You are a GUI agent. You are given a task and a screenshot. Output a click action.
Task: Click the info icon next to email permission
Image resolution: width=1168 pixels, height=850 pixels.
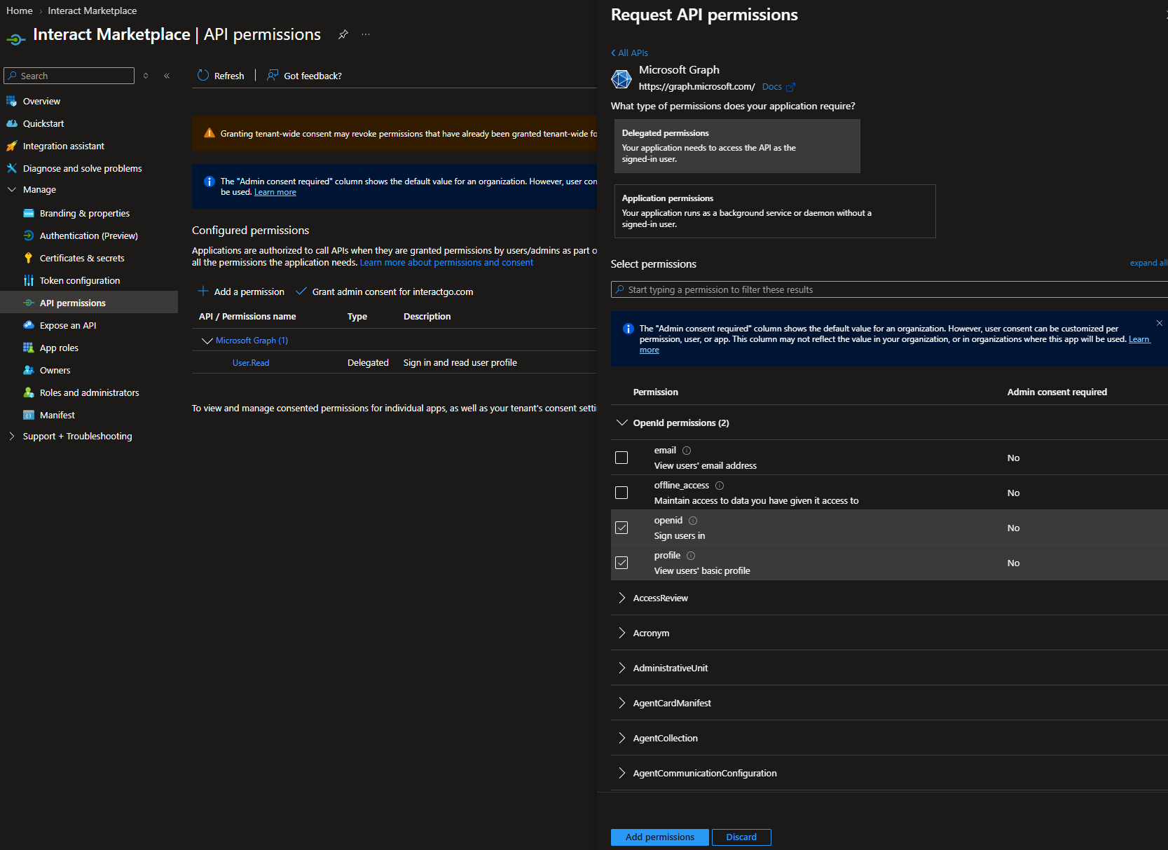[x=687, y=451]
